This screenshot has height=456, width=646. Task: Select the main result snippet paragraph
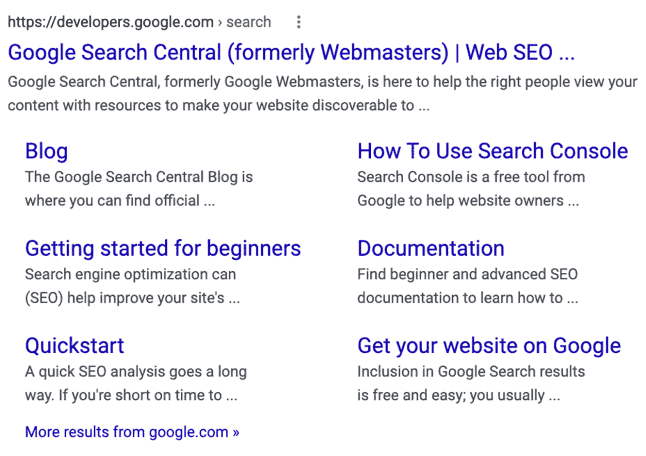(321, 93)
